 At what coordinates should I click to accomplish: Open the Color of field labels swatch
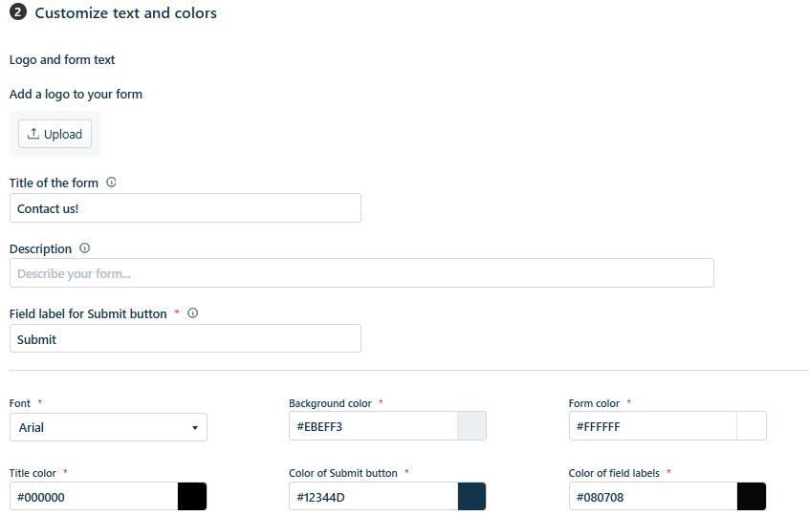pos(752,497)
